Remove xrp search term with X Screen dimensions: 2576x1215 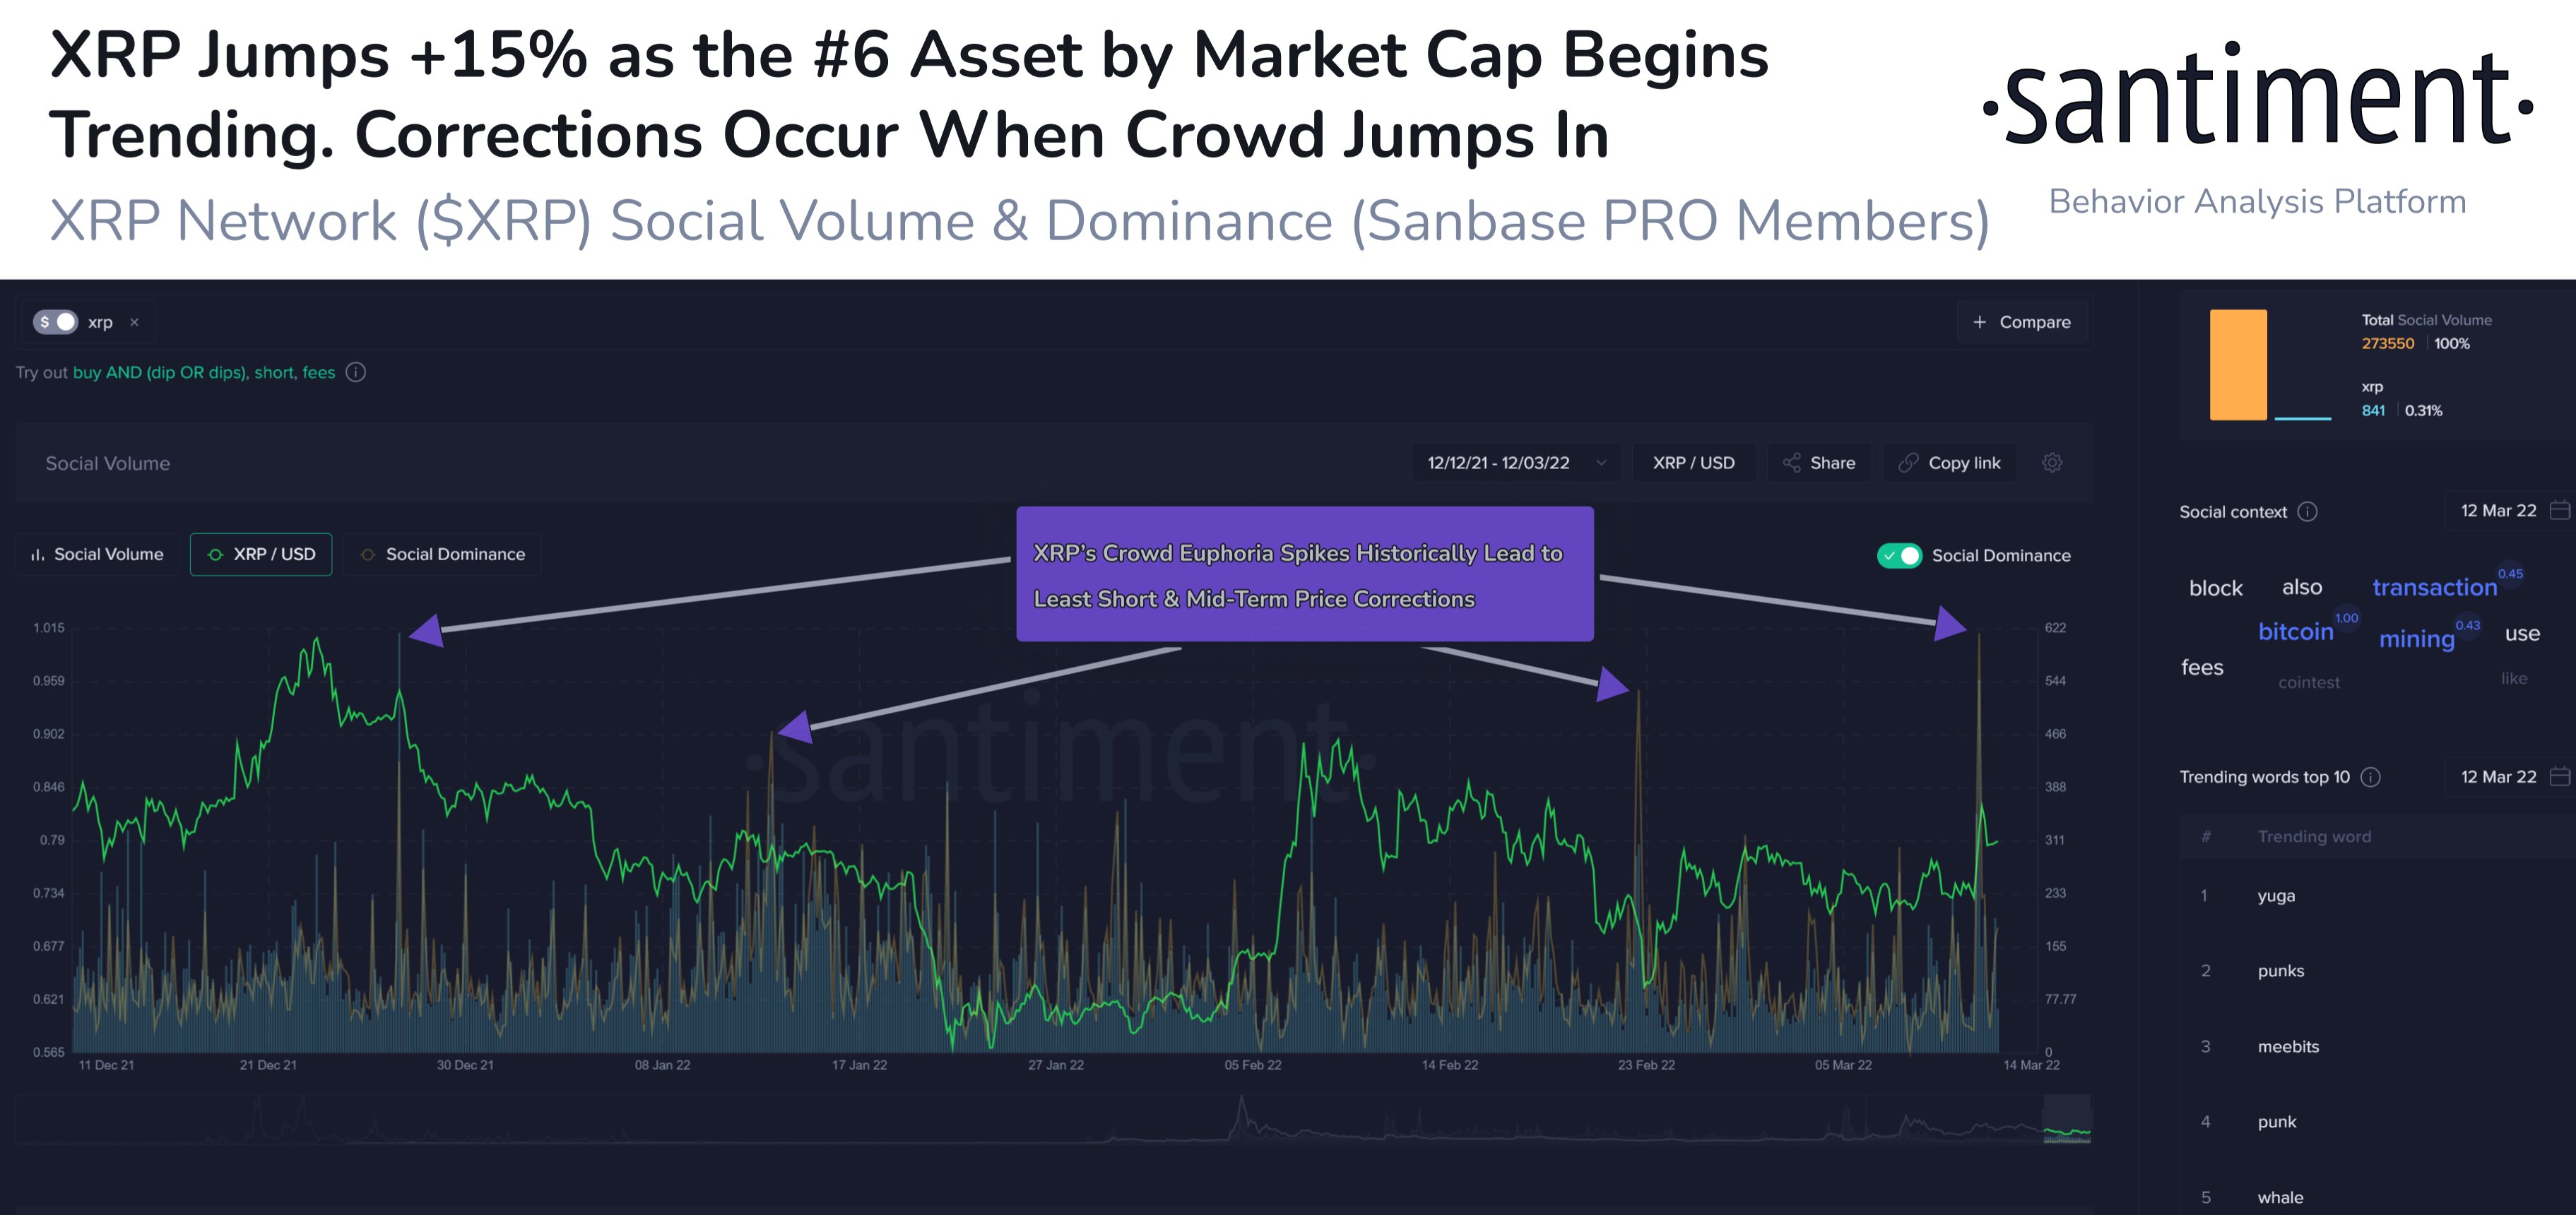click(135, 322)
